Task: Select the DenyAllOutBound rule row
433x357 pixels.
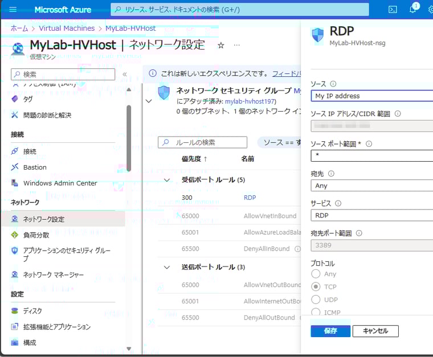Action: (x=230, y=318)
